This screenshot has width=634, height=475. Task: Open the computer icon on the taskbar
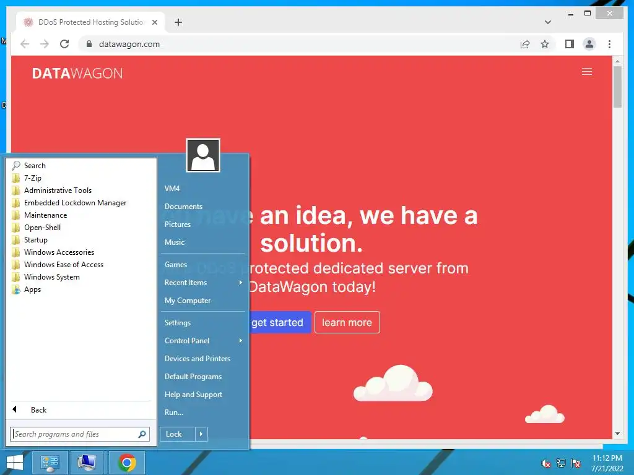(x=87, y=463)
